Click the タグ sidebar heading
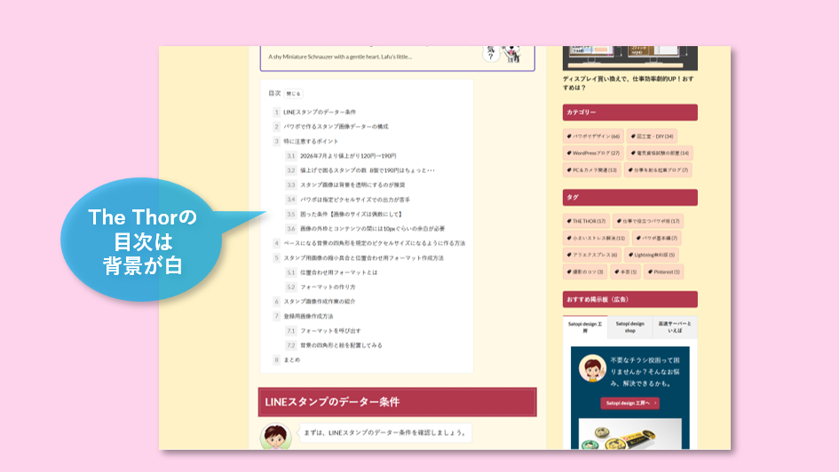The height and width of the screenshot is (472, 839). pos(629,197)
